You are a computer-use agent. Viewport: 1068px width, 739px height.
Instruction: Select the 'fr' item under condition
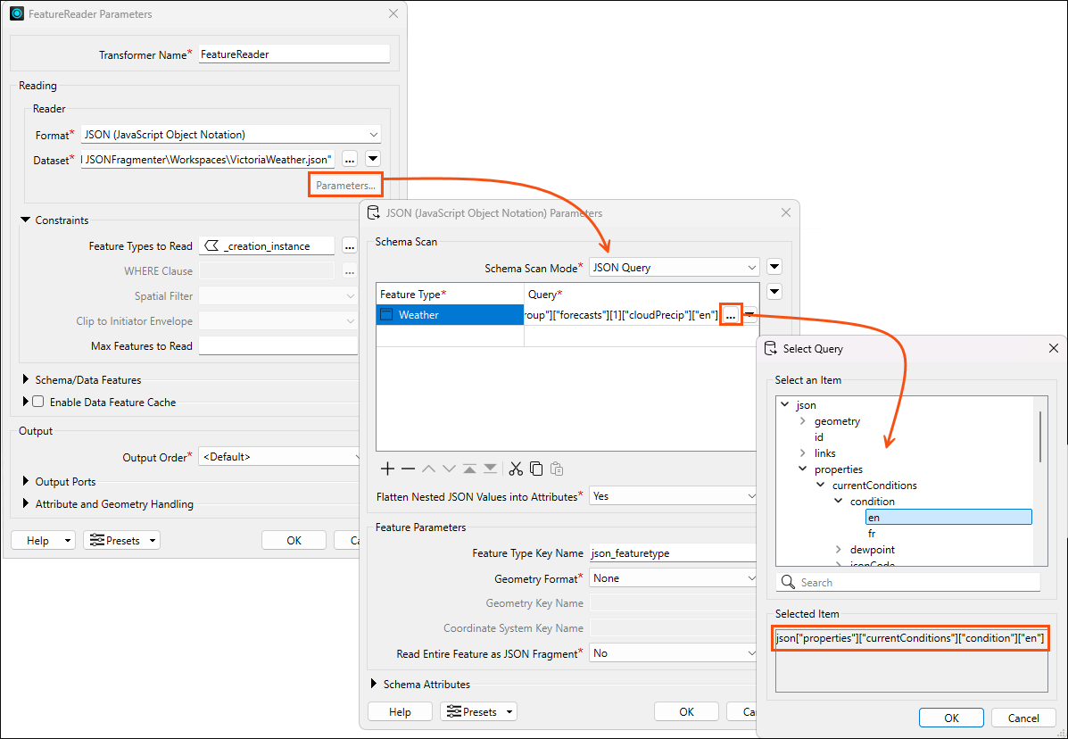tap(872, 534)
